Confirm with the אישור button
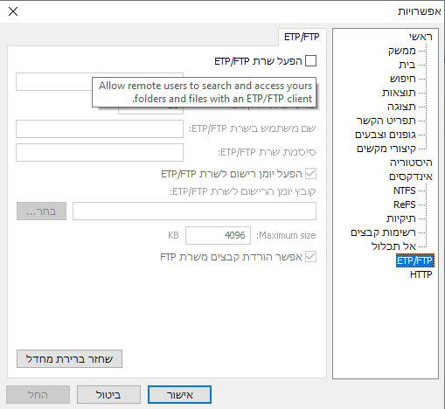 pyautogui.click(x=179, y=395)
